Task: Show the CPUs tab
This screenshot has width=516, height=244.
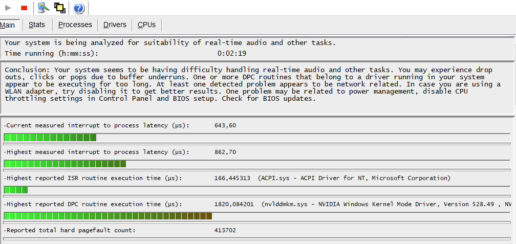Action: (146, 25)
